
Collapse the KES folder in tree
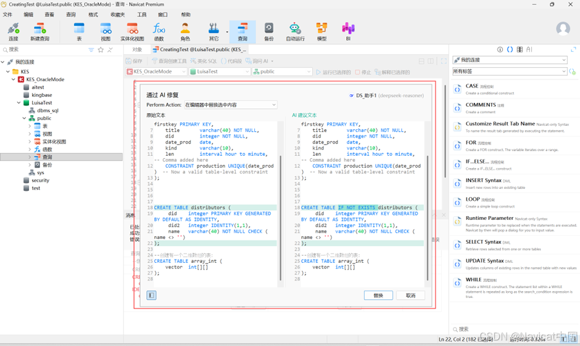[x=8, y=71]
